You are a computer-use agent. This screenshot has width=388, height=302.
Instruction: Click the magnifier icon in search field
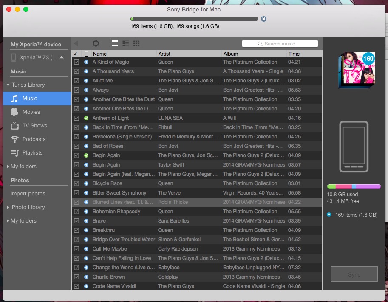[x=260, y=44]
